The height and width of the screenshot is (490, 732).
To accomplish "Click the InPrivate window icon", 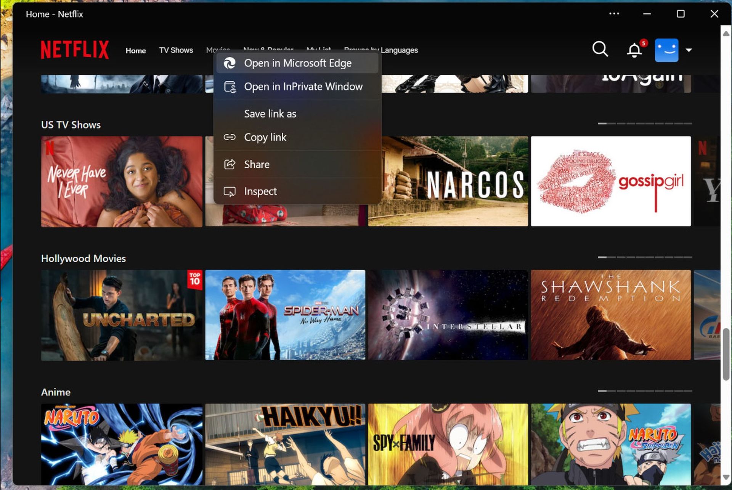I will [x=230, y=86].
